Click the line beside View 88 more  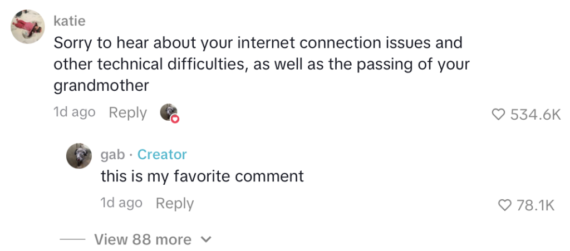72,240
